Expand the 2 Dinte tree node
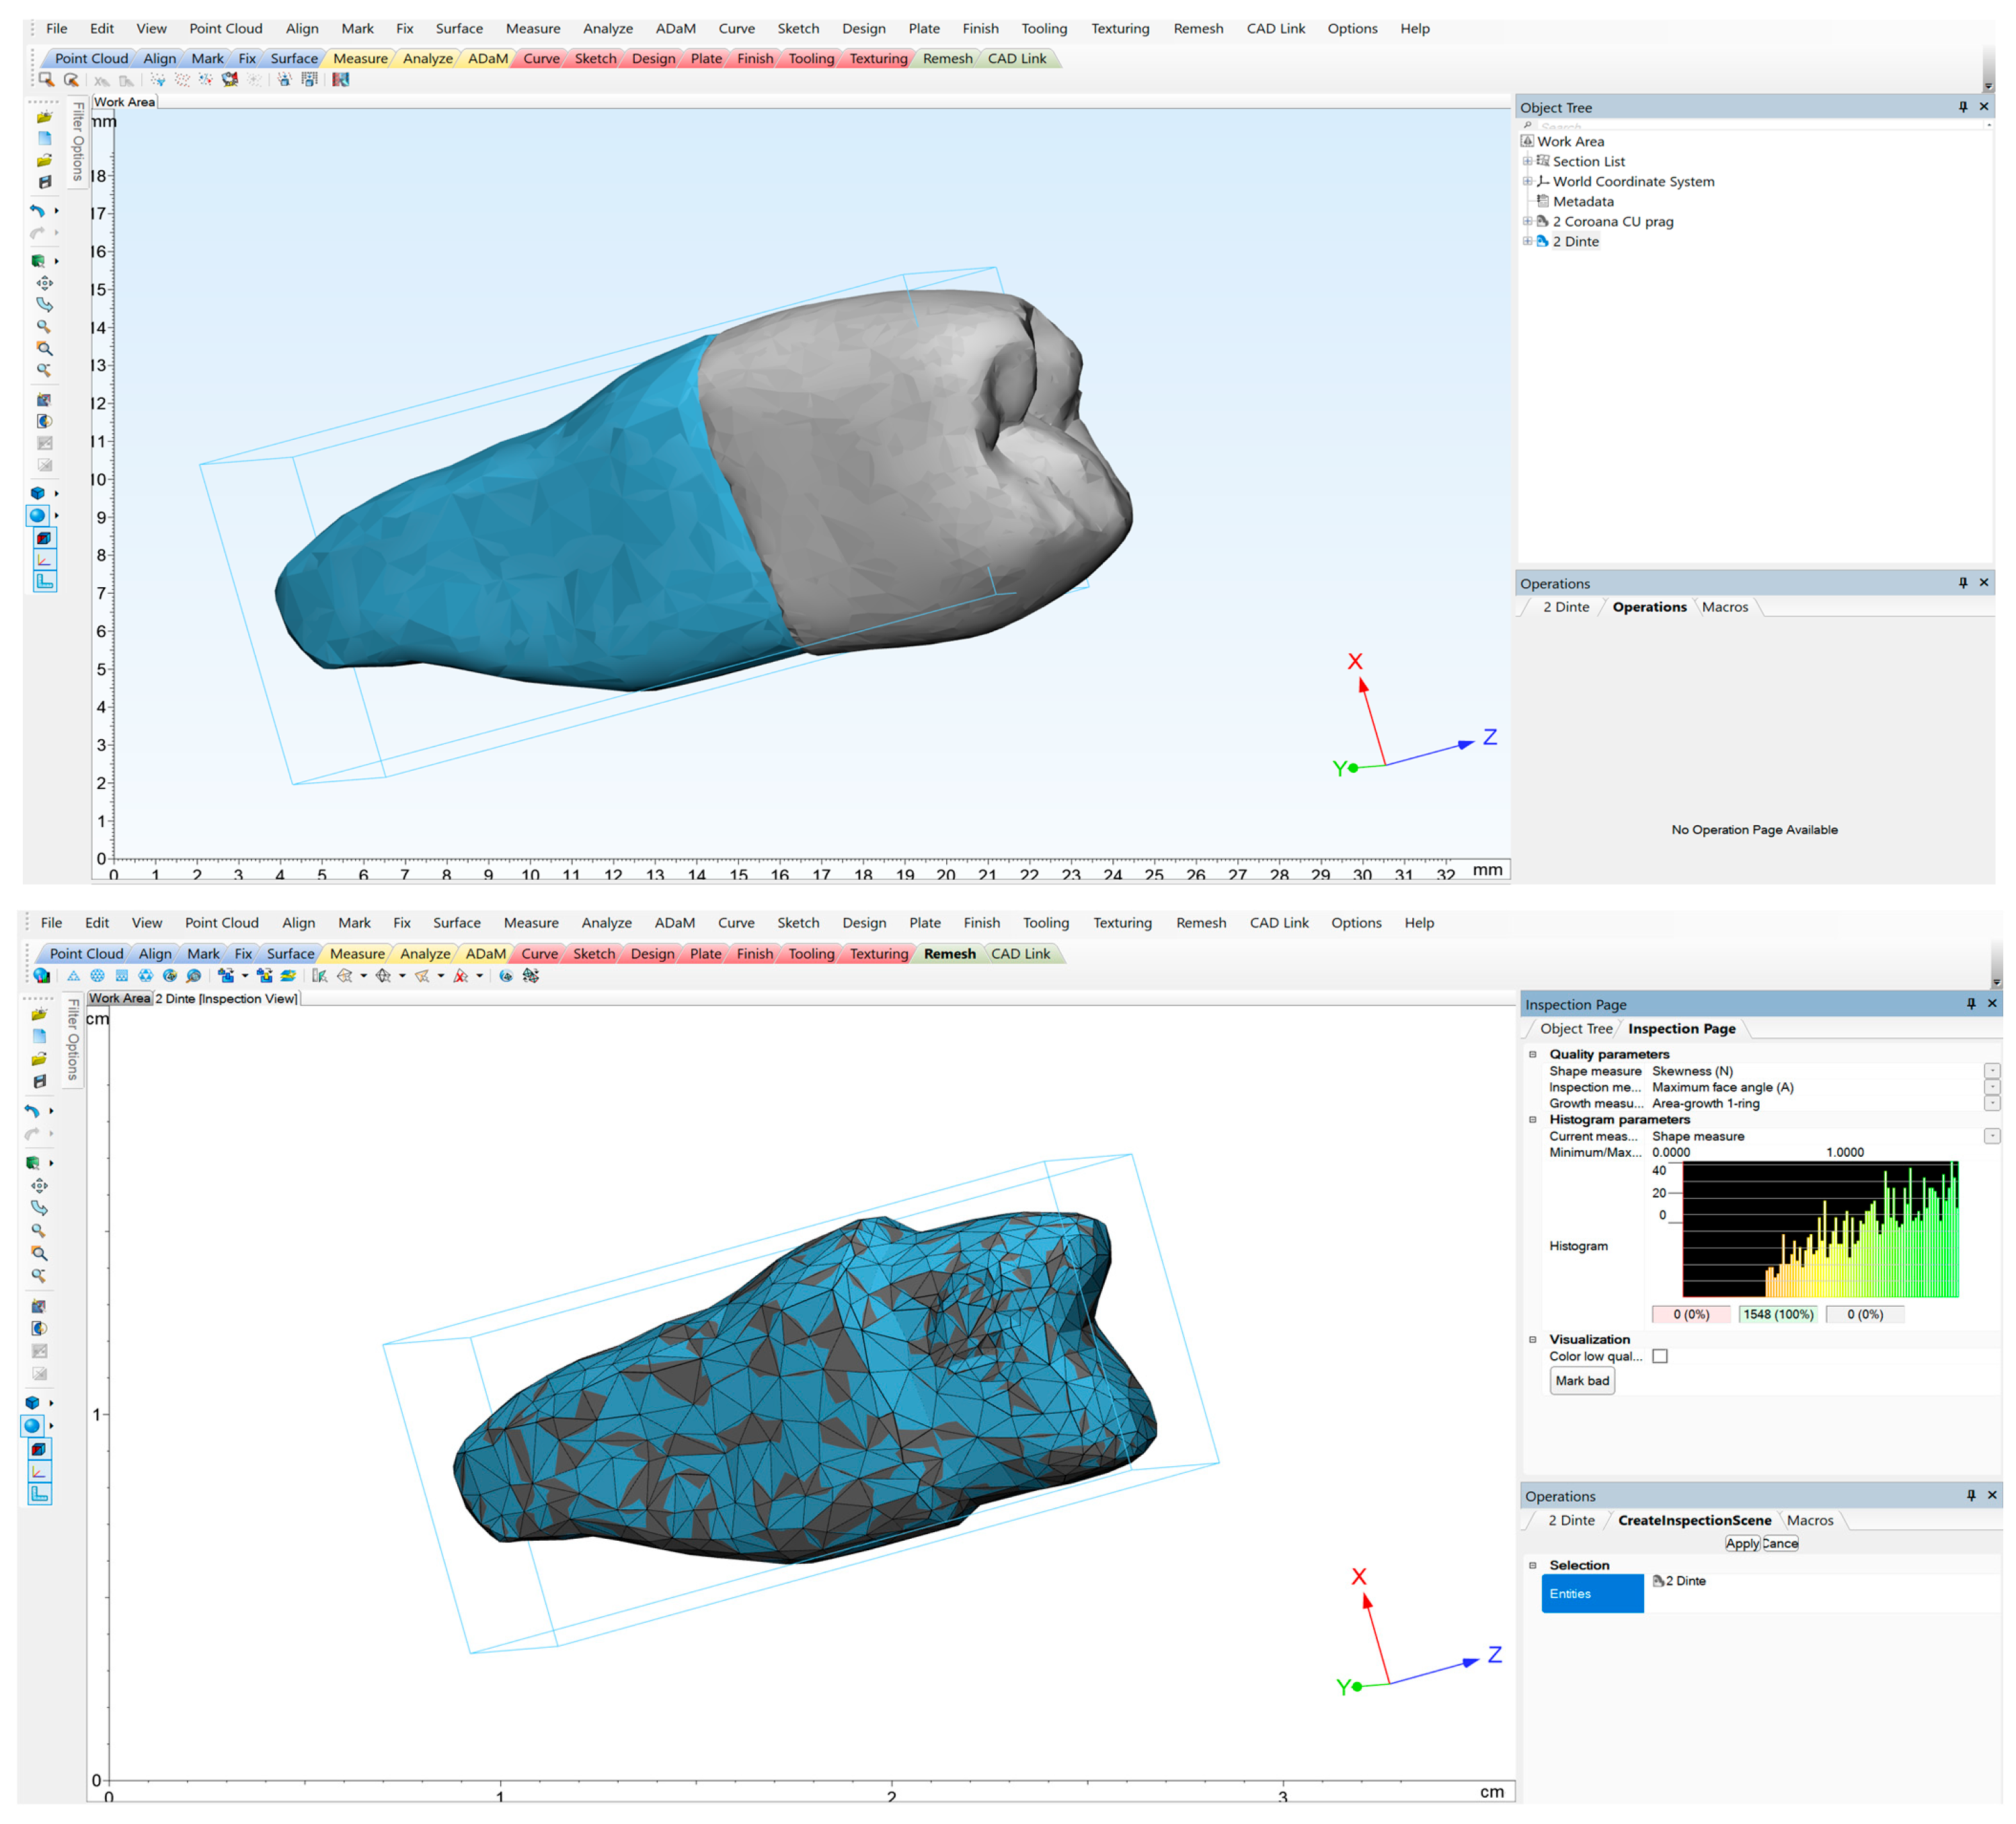2016x1824 pixels. point(1527,241)
